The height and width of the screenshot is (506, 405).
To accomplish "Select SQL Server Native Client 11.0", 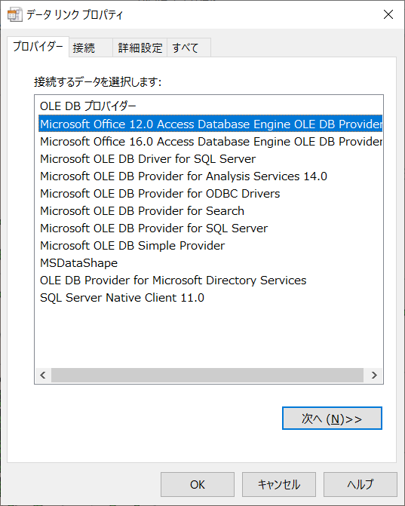I will coord(122,298).
